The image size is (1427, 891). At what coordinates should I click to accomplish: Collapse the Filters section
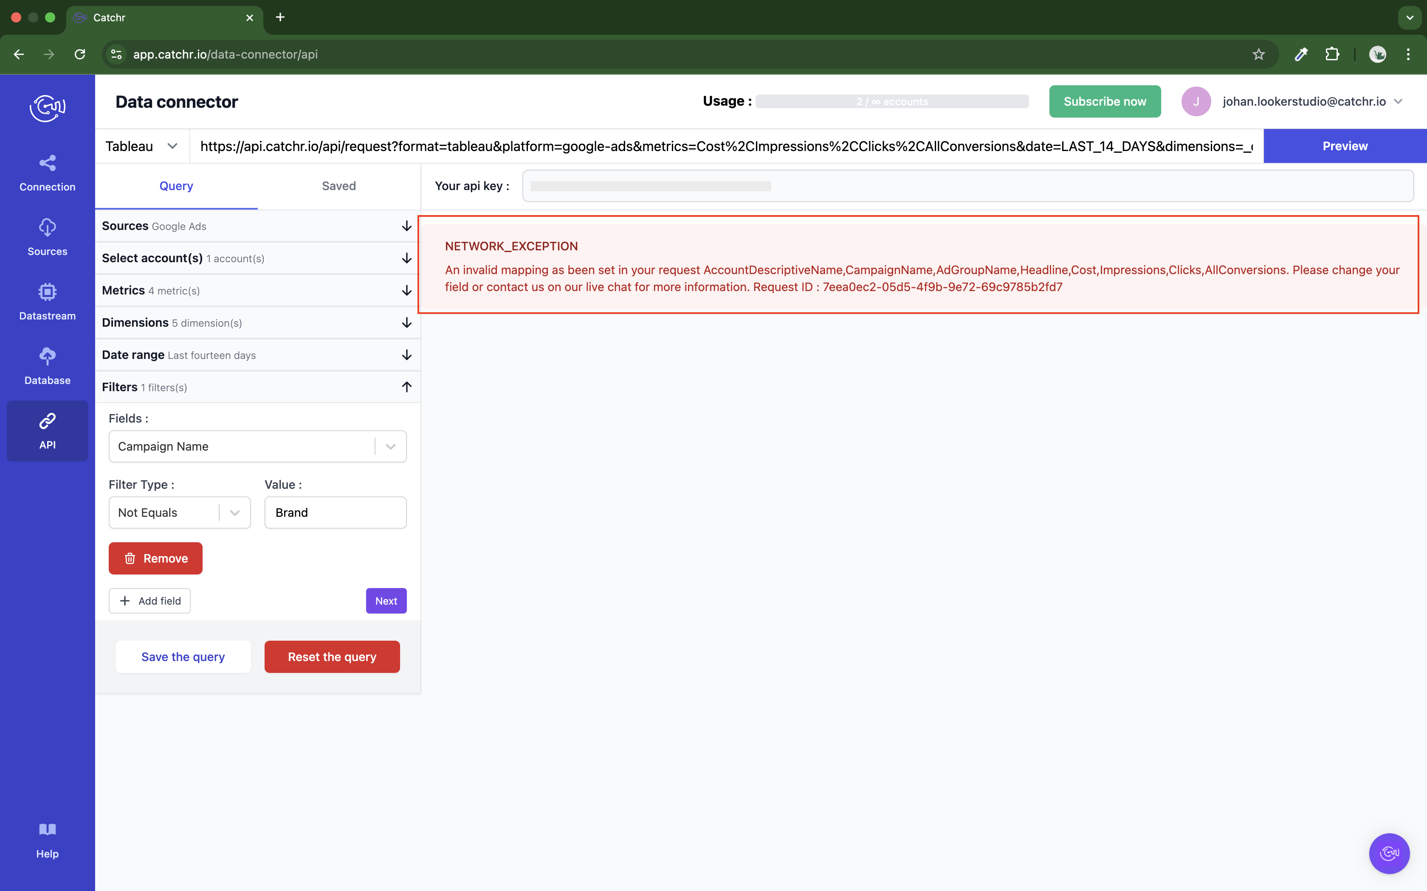[x=257, y=387]
